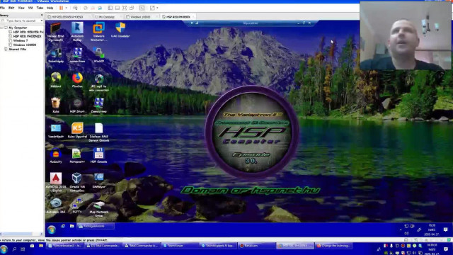
Task: Switch to Bandicam in host taskbar
Action: coord(256,246)
